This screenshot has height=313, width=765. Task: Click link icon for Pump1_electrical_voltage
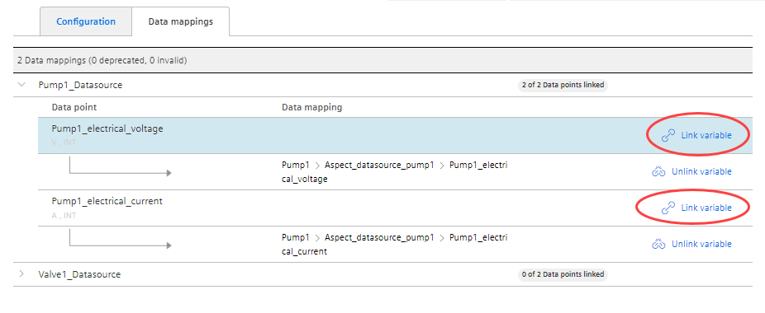coord(668,135)
